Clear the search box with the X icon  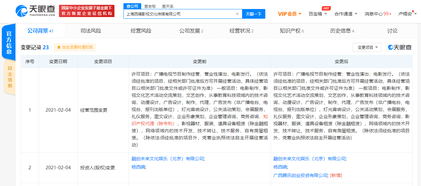tap(237, 14)
